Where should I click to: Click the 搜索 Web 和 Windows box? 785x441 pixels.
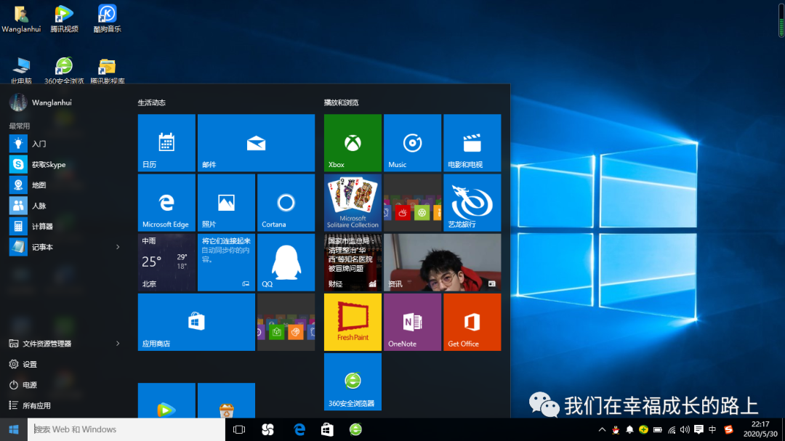click(x=126, y=429)
